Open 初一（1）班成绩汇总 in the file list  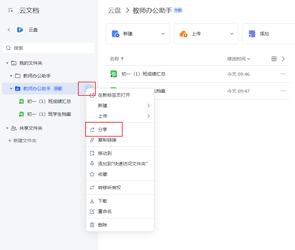click(144, 74)
